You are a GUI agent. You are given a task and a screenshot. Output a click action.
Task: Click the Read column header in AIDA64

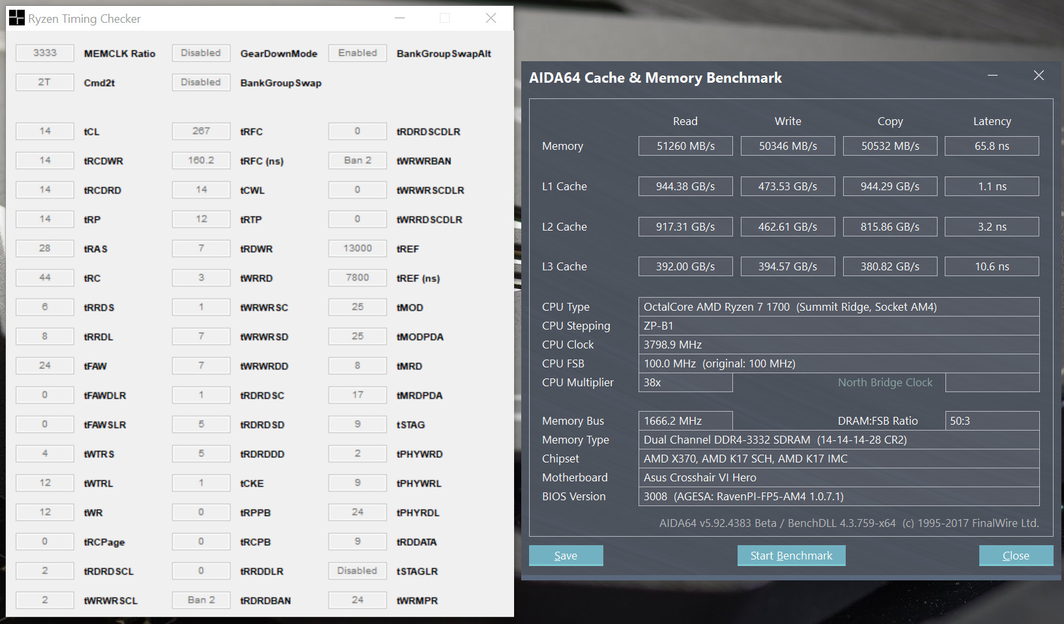[685, 121]
